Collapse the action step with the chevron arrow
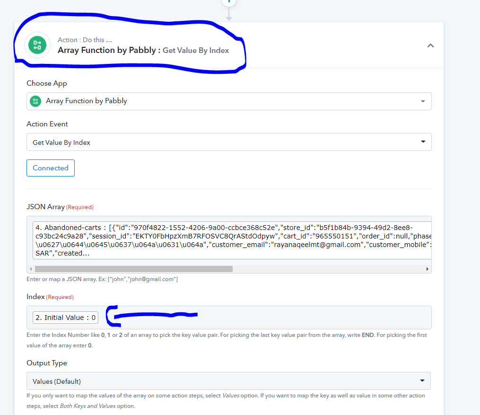This screenshot has width=480, height=415. click(430, 45)
